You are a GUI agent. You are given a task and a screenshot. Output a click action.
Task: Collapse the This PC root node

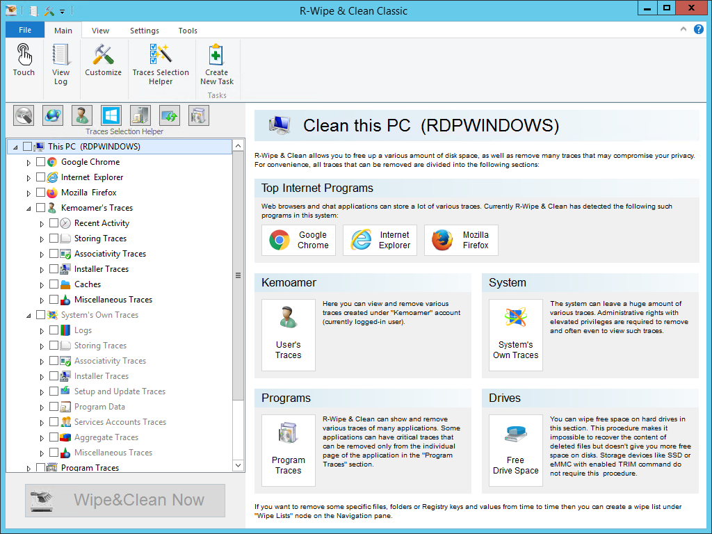pos(15,147)
